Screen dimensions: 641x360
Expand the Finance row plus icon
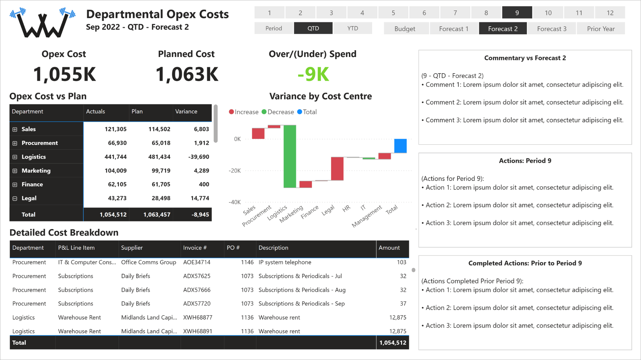(15, 185)
